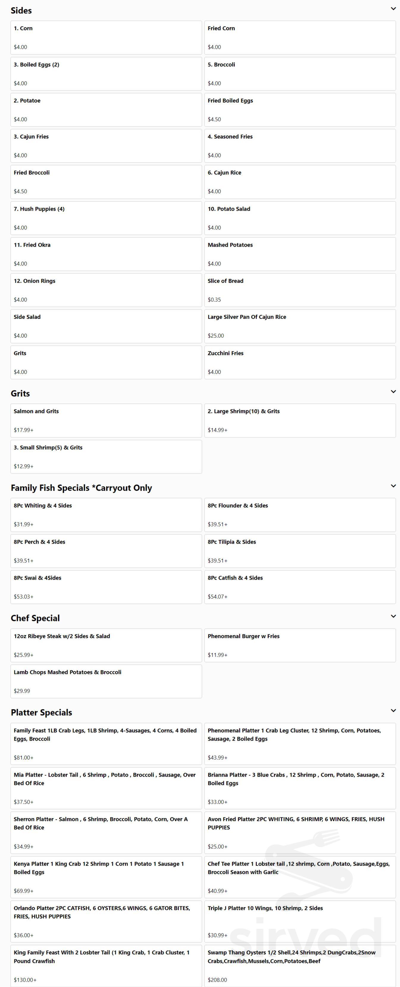The image size is (400, 987).
Task: Open 12oz Ribeye Steak special
Action: (106, 645)
